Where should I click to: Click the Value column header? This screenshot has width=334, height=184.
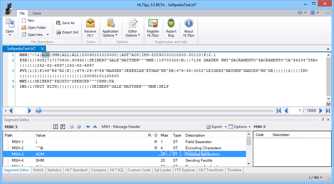90,135
